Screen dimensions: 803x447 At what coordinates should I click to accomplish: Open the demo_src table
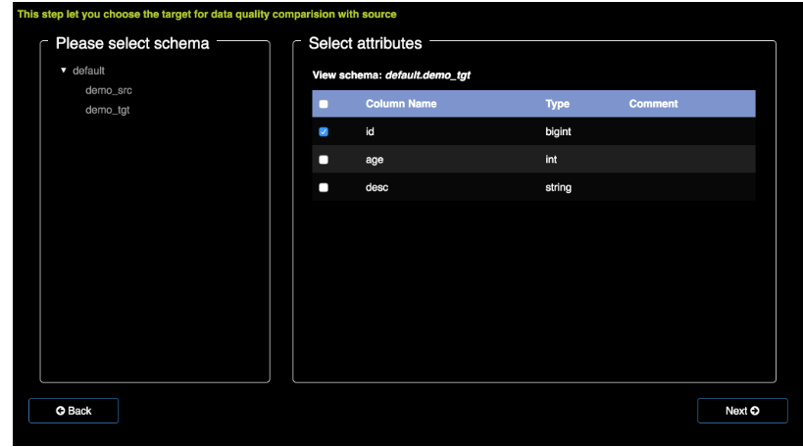[109, 90]
